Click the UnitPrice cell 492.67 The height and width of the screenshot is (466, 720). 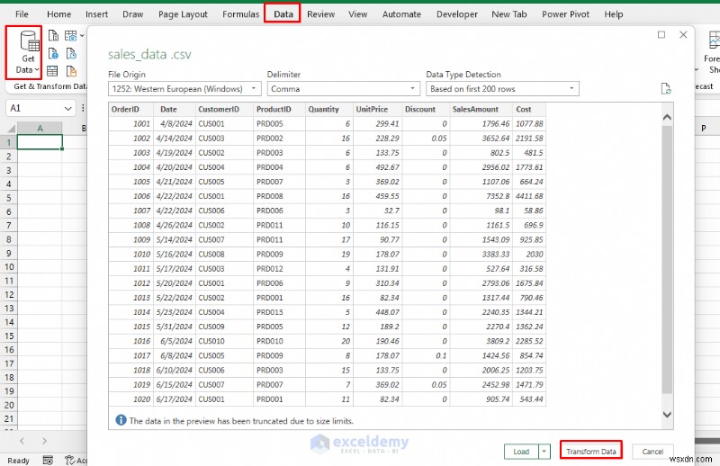coord(377,167)
